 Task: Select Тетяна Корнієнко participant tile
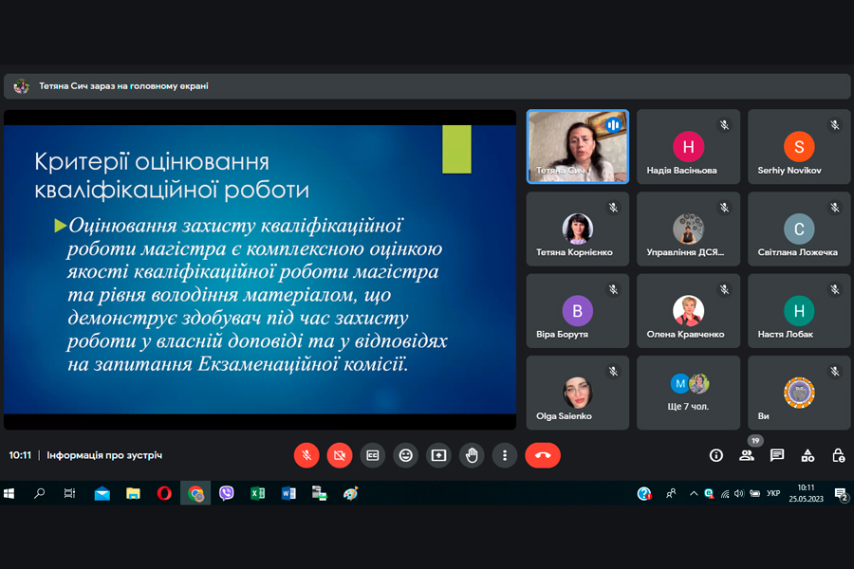(x=578, y=229)
